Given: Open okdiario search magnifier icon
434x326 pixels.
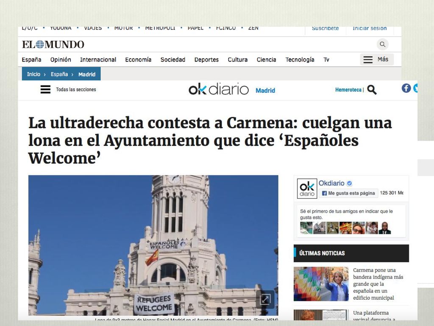Looking at the screenshot, I should (x=372, y=90).
